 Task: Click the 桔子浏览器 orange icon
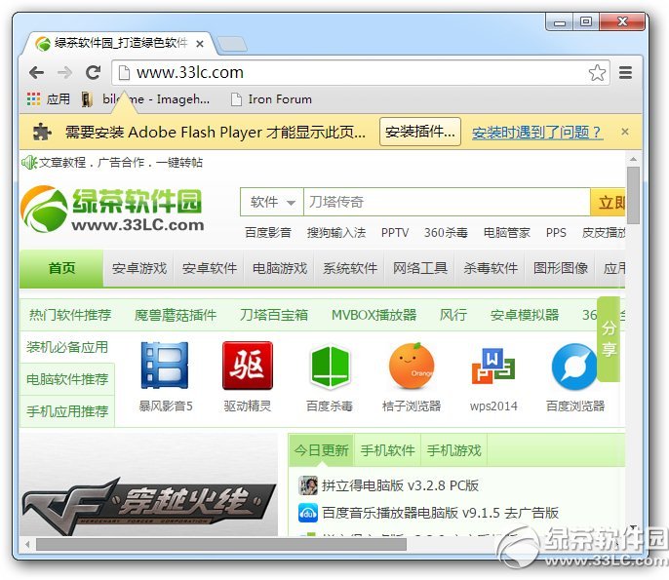pos(412,366)
